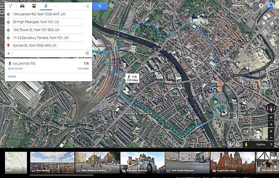
Task: Zoom in with the plus button
Action: tap(271, 132)
